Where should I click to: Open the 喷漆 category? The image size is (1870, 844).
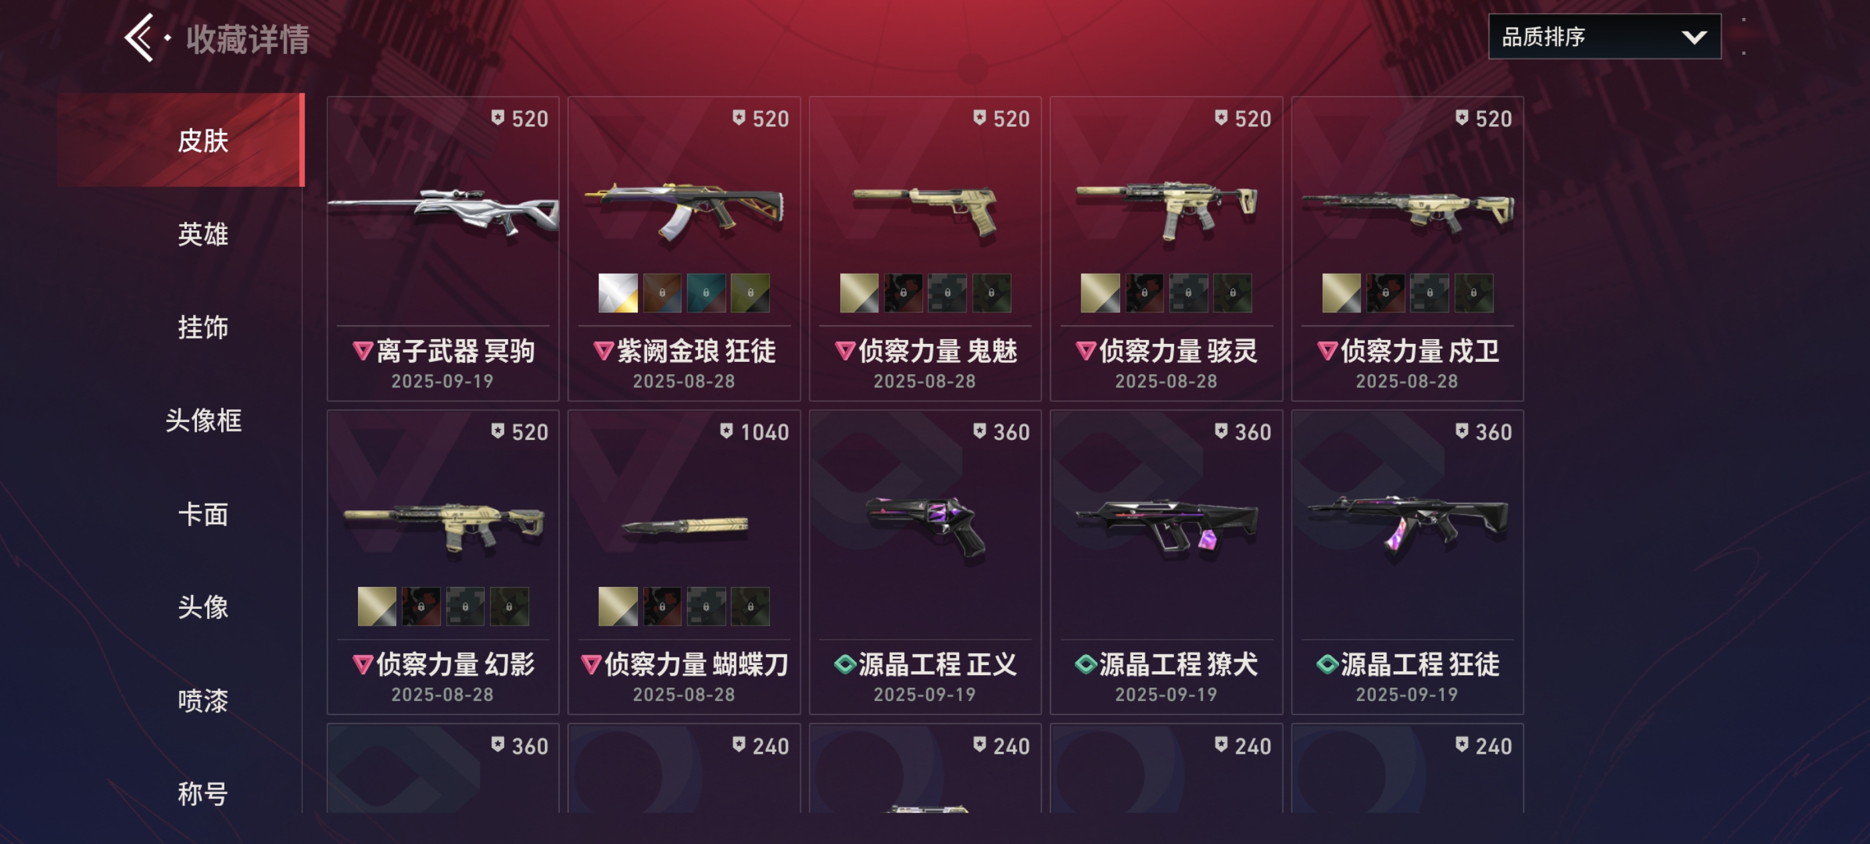(203, 701)
